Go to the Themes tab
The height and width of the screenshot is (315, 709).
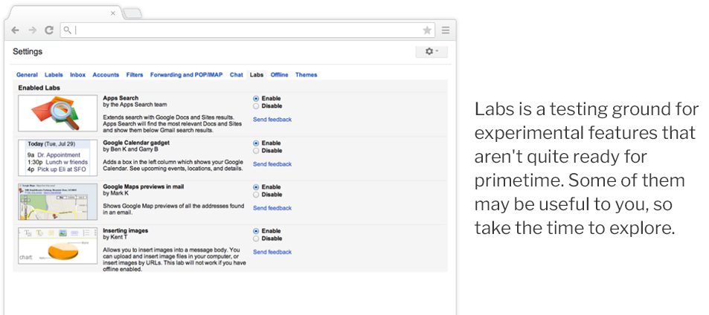306,75
